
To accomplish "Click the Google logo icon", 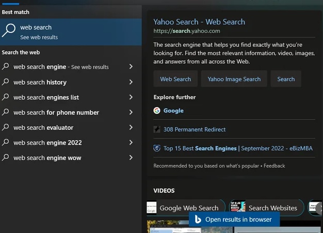I will coord(157,111).
